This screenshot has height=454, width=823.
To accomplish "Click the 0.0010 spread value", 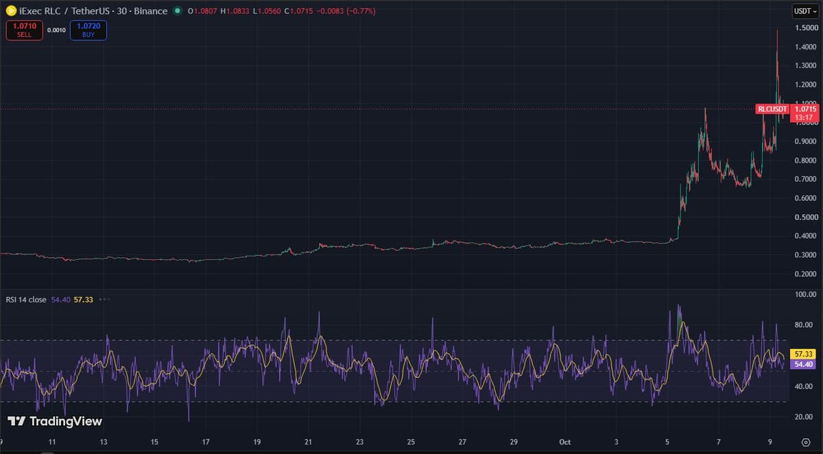I will pyautogui.click(x=56, y=30).
